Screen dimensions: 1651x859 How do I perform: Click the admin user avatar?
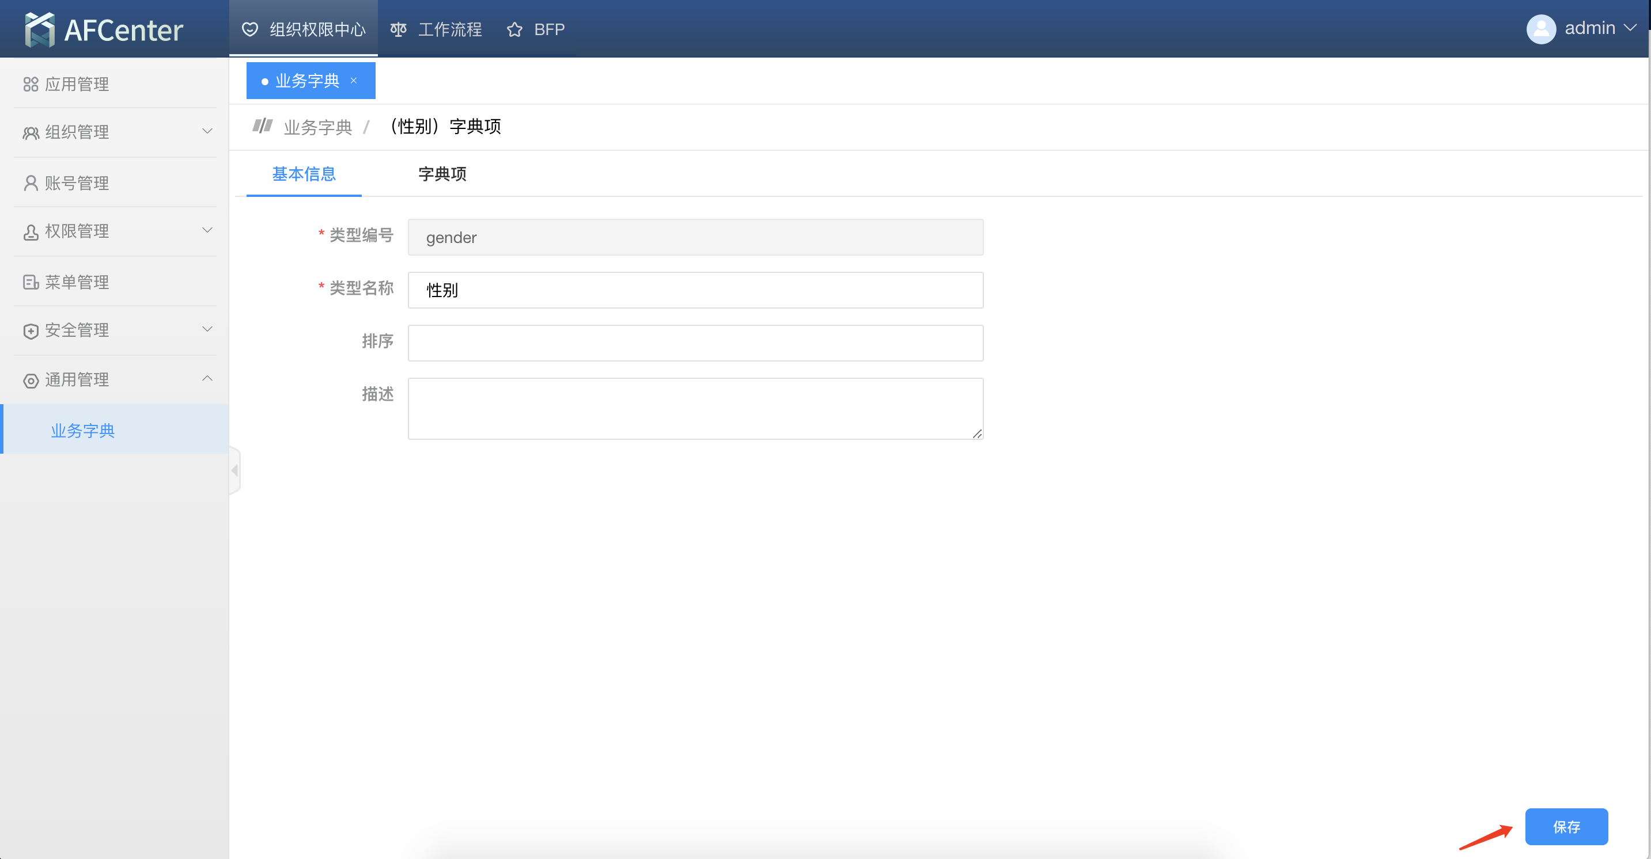click(1541, 29)
